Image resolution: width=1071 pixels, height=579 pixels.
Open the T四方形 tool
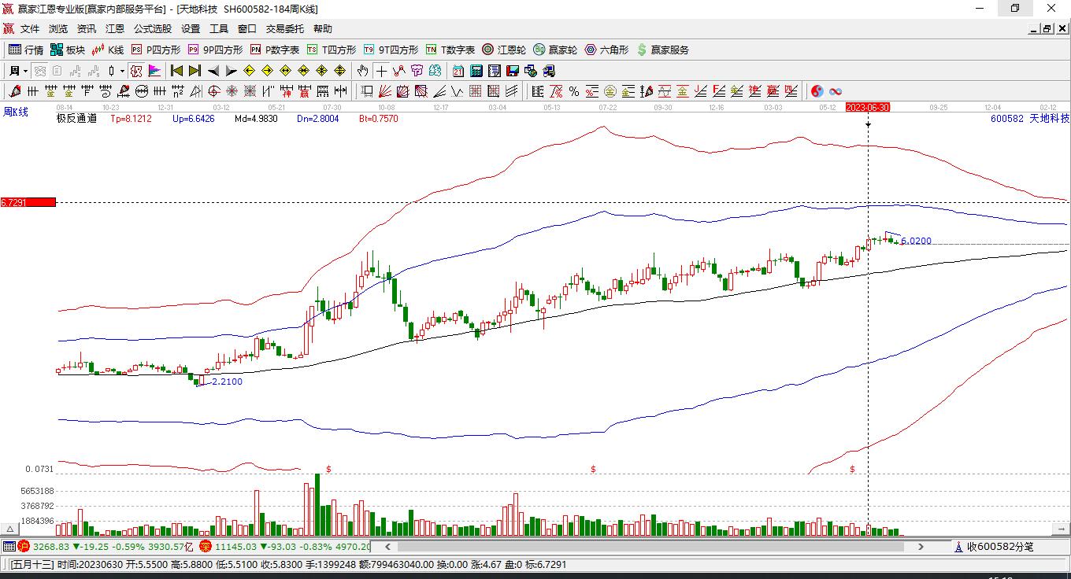click(332, 50)
